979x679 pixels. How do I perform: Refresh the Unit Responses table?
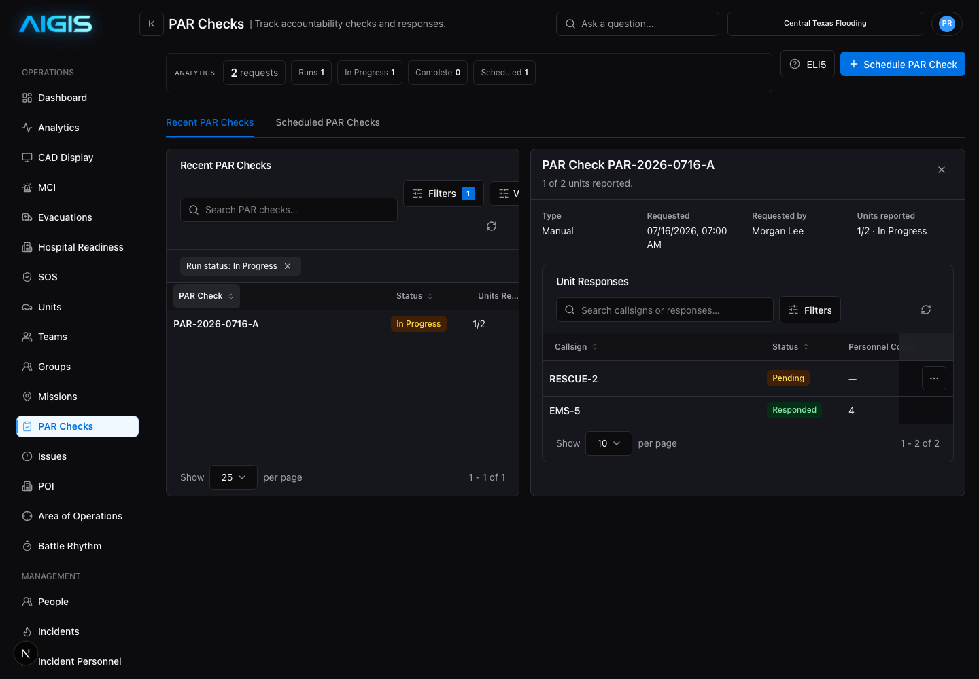tap(926, 310)
